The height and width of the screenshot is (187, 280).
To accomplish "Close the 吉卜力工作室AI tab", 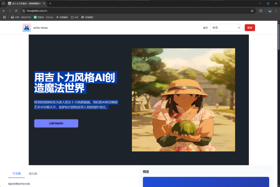I will [44, 3].
